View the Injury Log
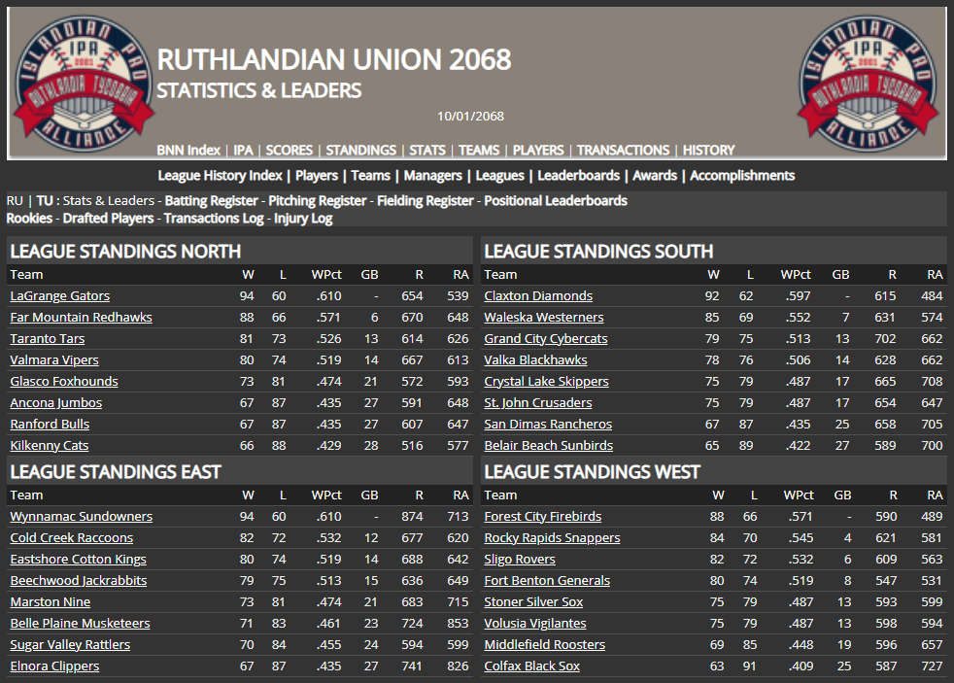Image resolution: width=954 pixels, height=683 pixels. click(x=303, y=219)
